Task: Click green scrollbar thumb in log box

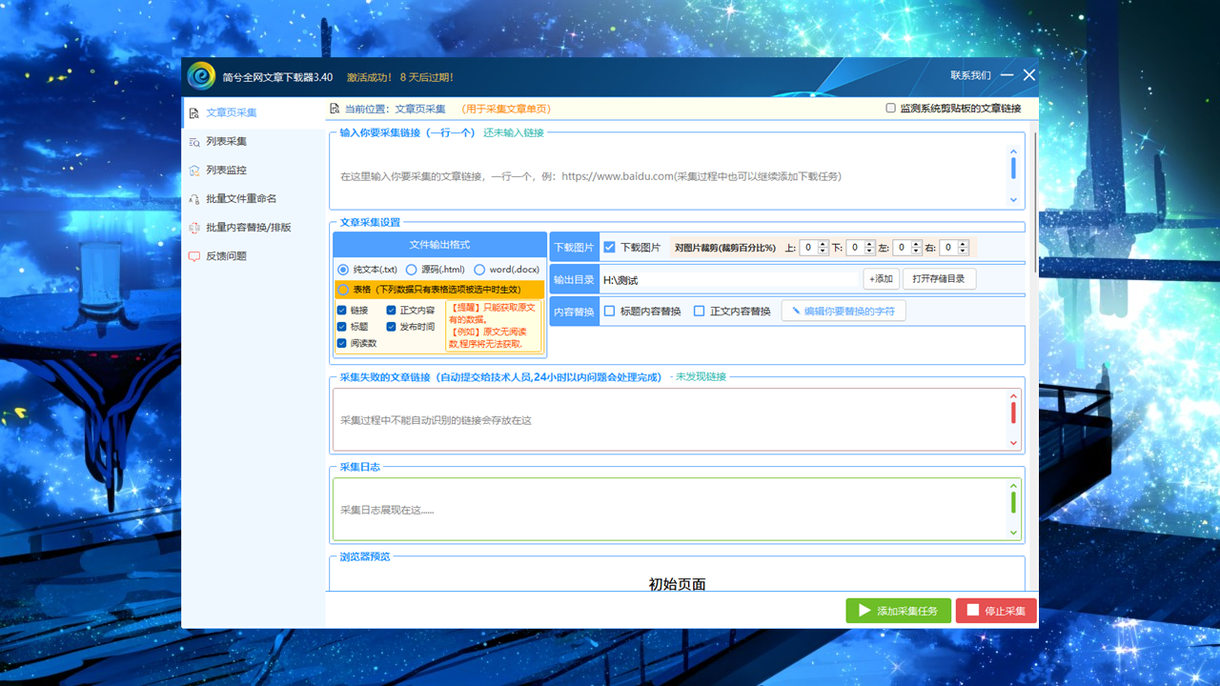Action: (x=1013, y=502)
